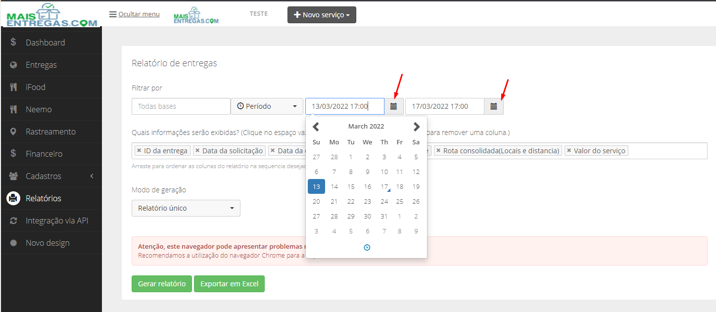Remove the 'Rota consolidada' column tag
This screenshot has width=716, height=312.
(x=438, y=150)
